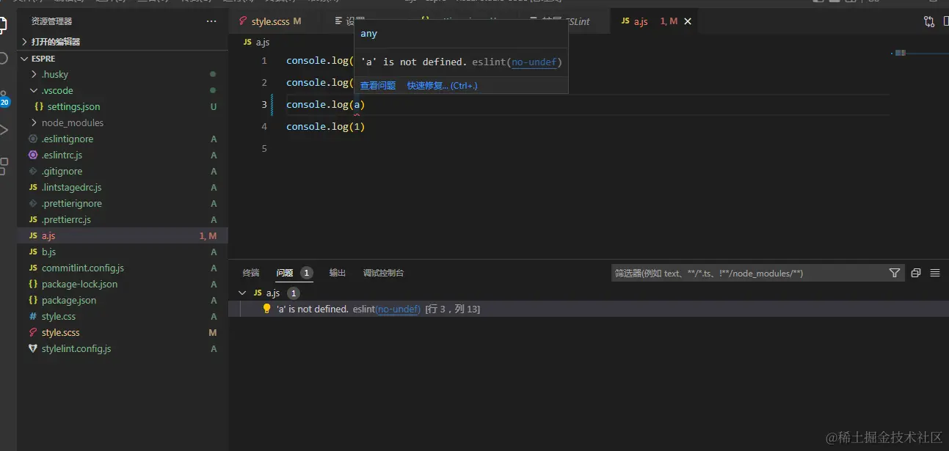Open the Explorer view in activity bar

(x=4, y=24)
